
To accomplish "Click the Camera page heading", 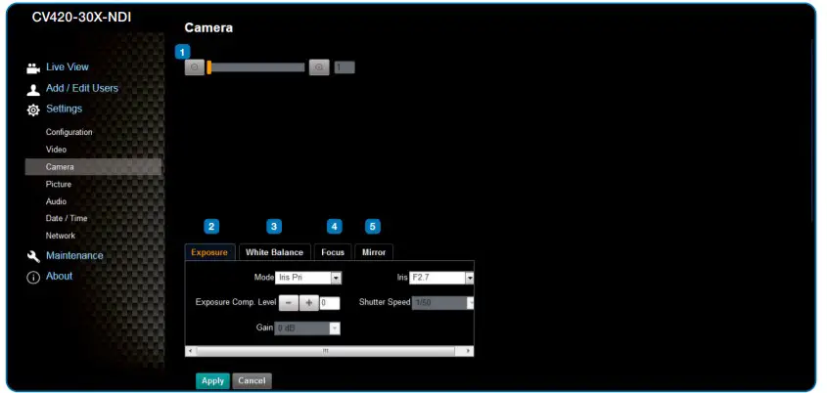I will coord(208,28).
